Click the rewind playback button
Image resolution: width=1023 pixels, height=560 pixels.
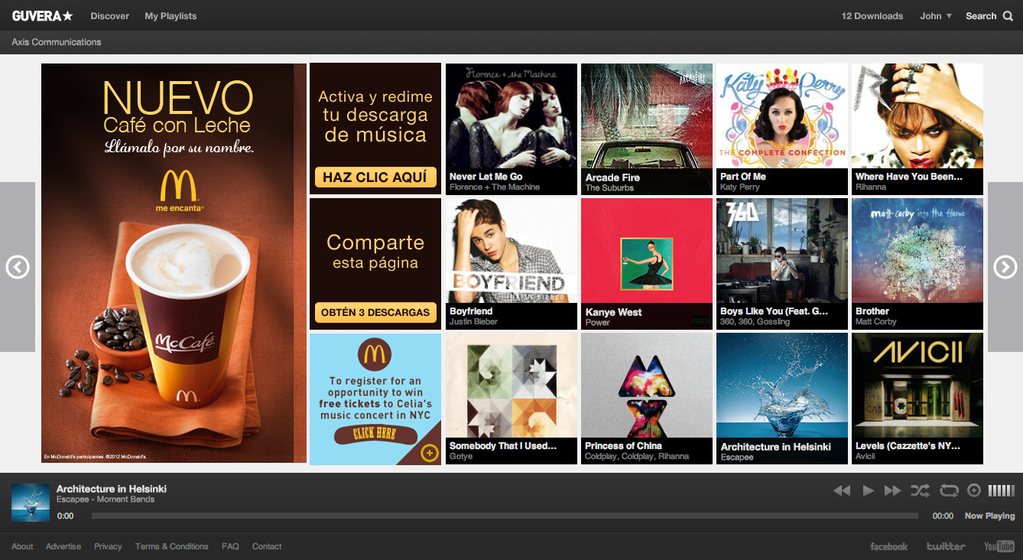point(842,490)
